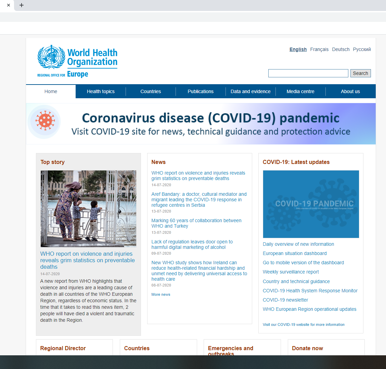Switch site language to Русский
The width and height of the screenshot is (386, 369).
coord(362,49)
